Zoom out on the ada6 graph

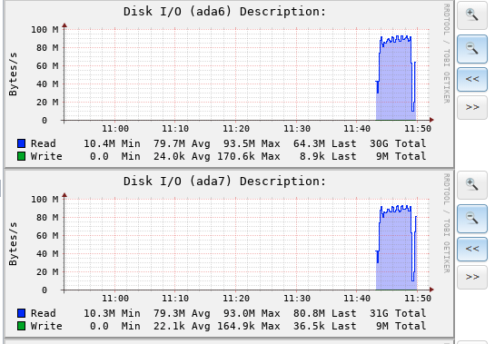coord(472,49)
